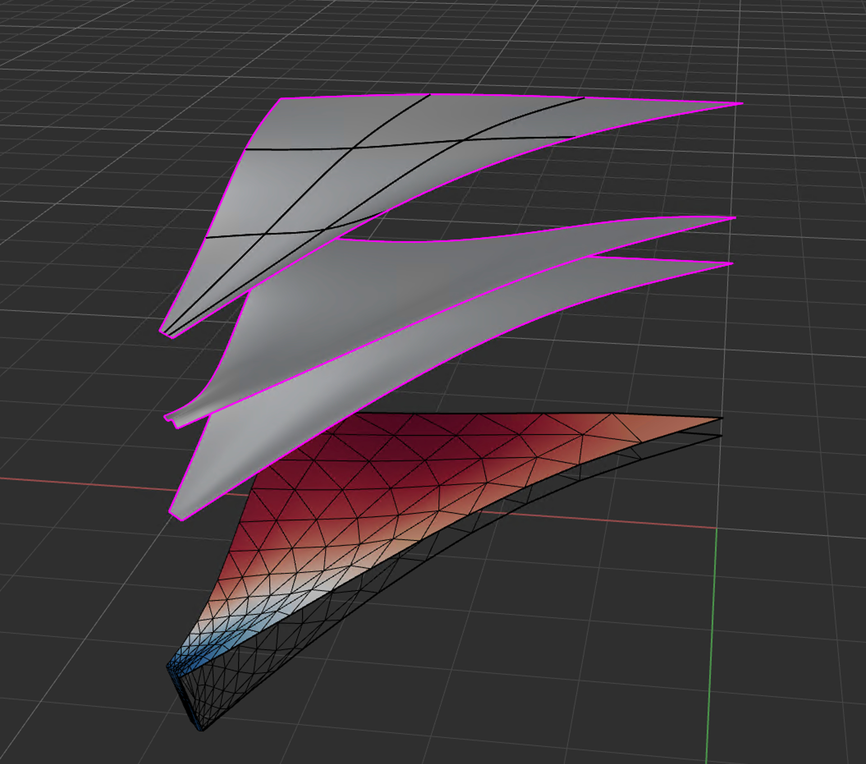Click the upper-left corner of the top surface
The height and width of the screenshot is (764, 866).
pos(283,100)
